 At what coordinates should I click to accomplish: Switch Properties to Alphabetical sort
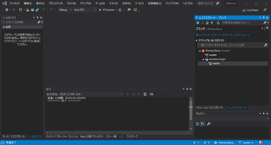[203, 124]
